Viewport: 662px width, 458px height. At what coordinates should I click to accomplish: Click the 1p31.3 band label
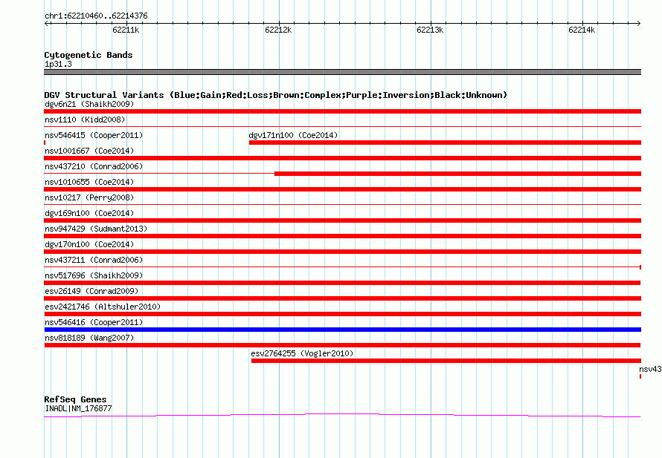tap(58, 65)
